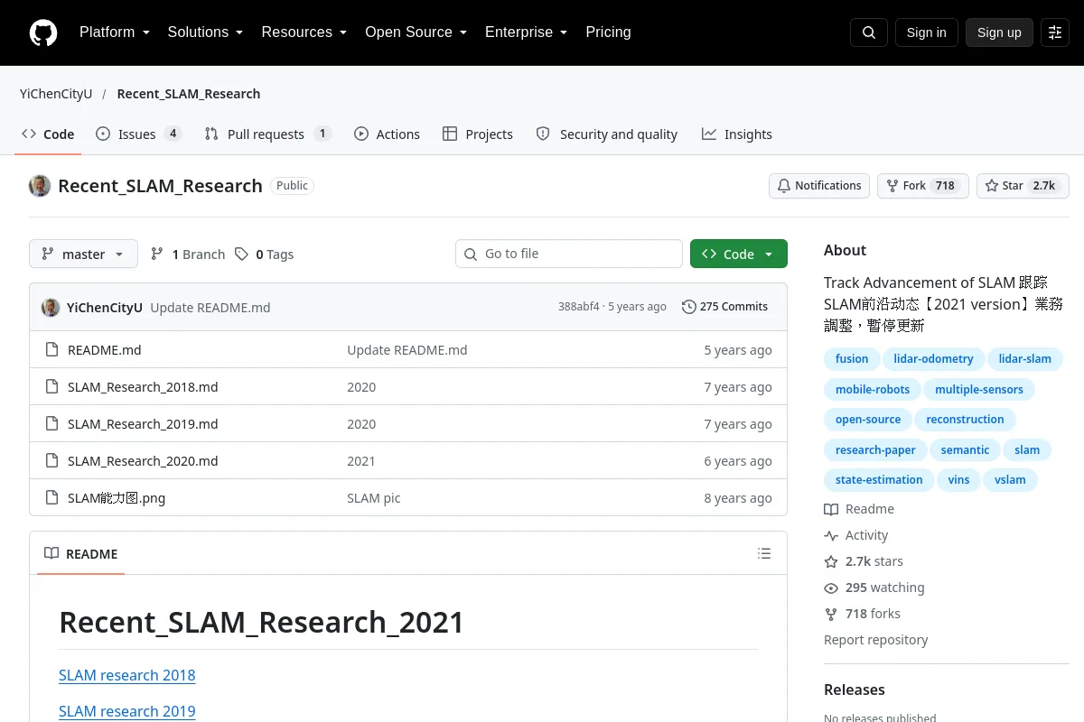The image size is (1084, 722).
Task: Click the Sign up button
Action: 999,32
